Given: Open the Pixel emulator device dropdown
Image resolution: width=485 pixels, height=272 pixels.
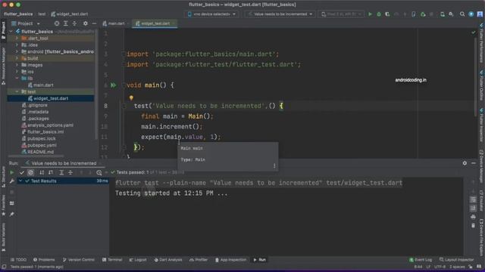Looking at the screenshot, I should coord(341,14).
